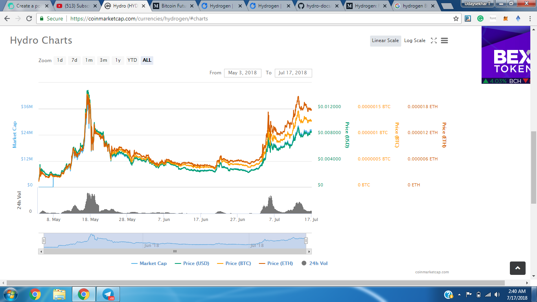Open the chart hamburger export menu
Screen dimensions: 537x302
click(444, 41)
